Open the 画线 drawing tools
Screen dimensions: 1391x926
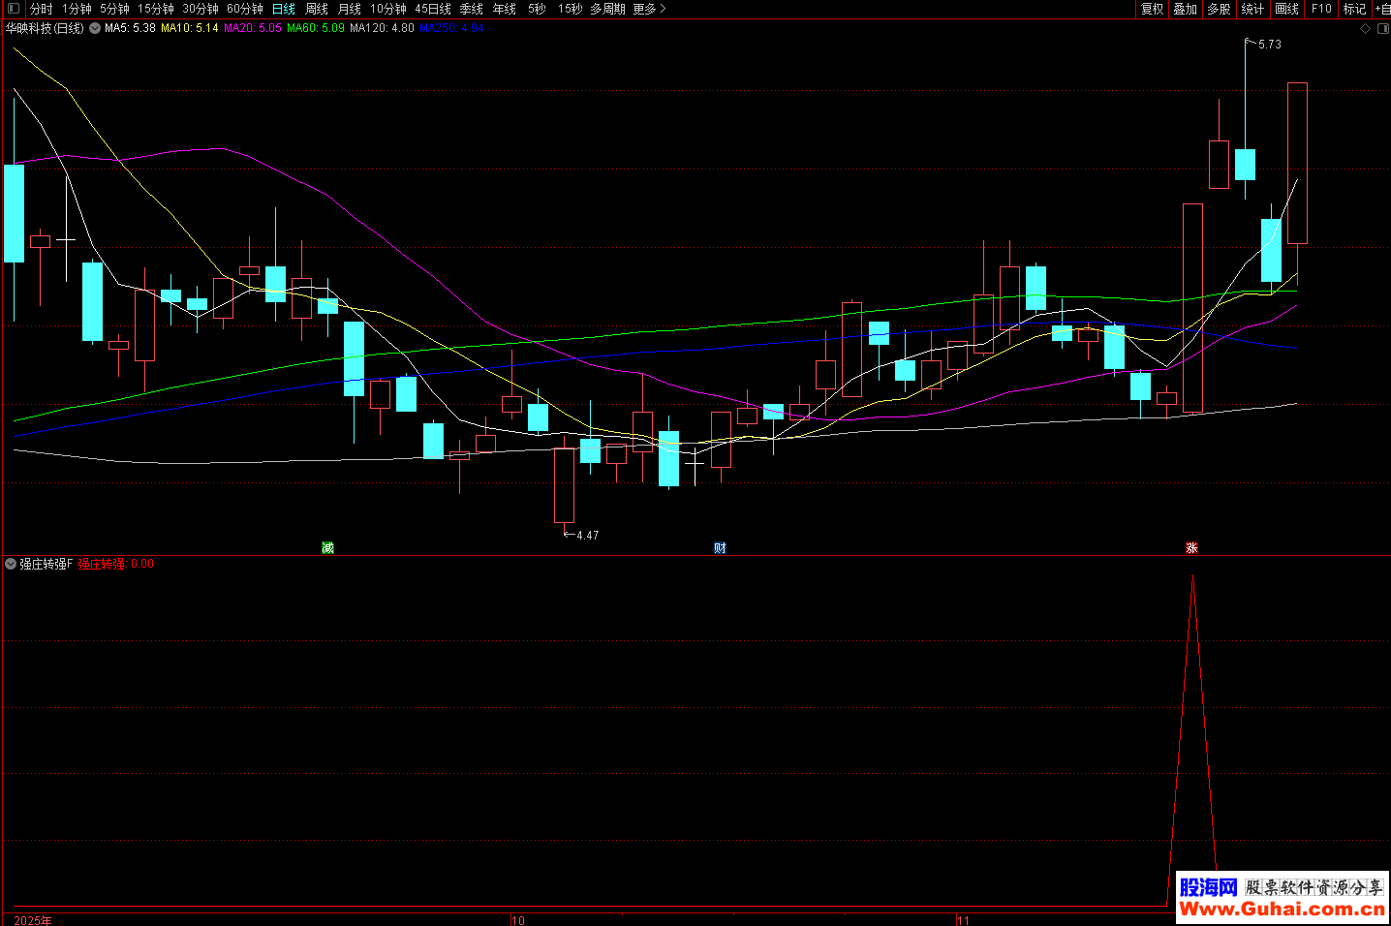point(1286,9)
